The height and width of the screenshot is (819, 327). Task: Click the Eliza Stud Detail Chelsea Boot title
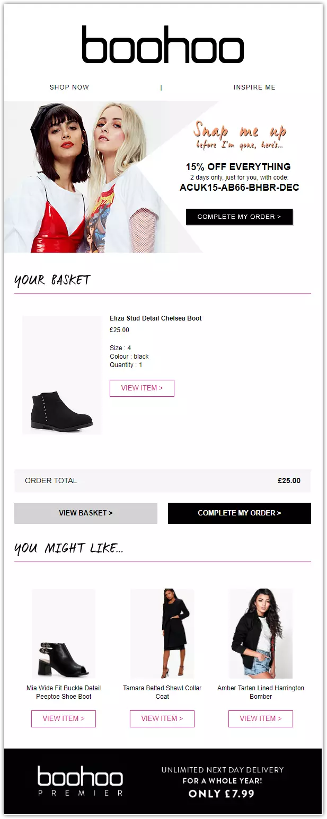[x=155, y=318]
